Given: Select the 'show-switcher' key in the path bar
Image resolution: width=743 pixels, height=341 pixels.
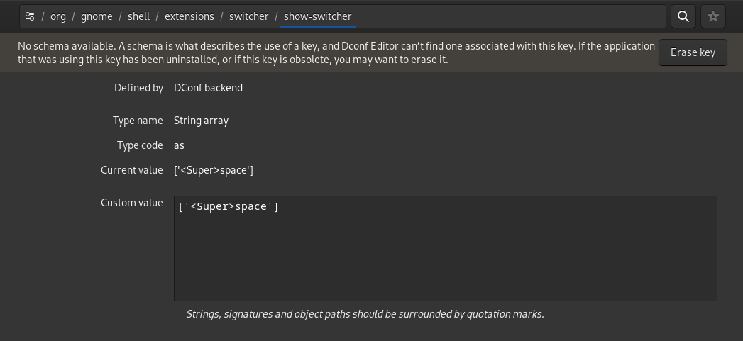Looking at the screenshot, I should pos(317,16).
